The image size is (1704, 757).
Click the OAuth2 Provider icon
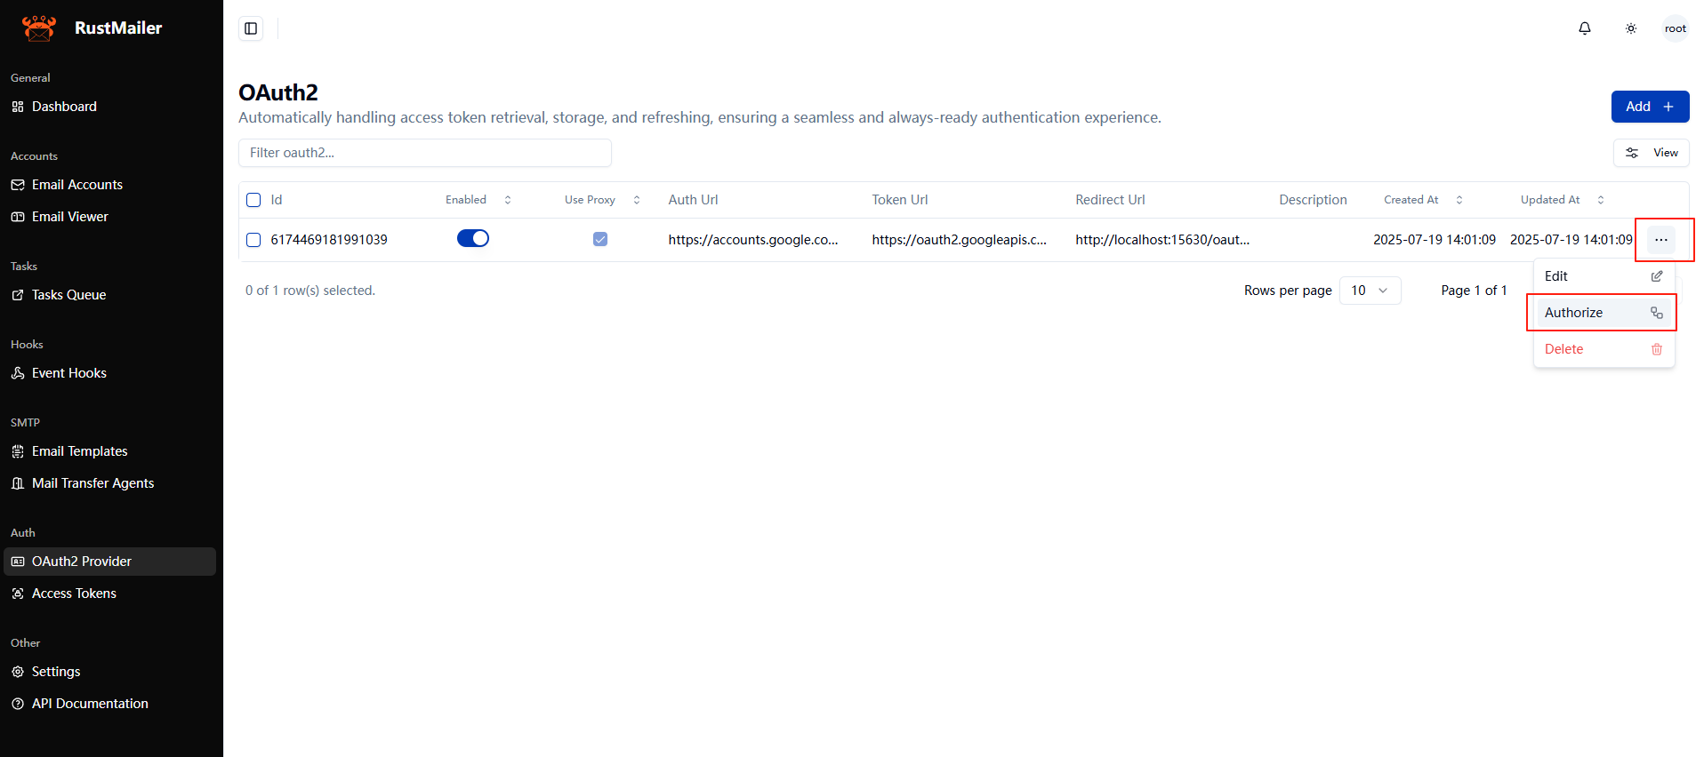point(18,562)
